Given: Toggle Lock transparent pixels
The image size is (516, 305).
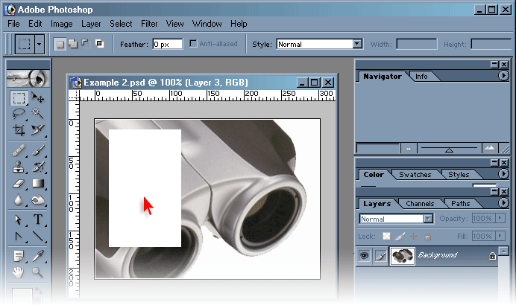Looking at the screenshot, I should tap(387, 237).
